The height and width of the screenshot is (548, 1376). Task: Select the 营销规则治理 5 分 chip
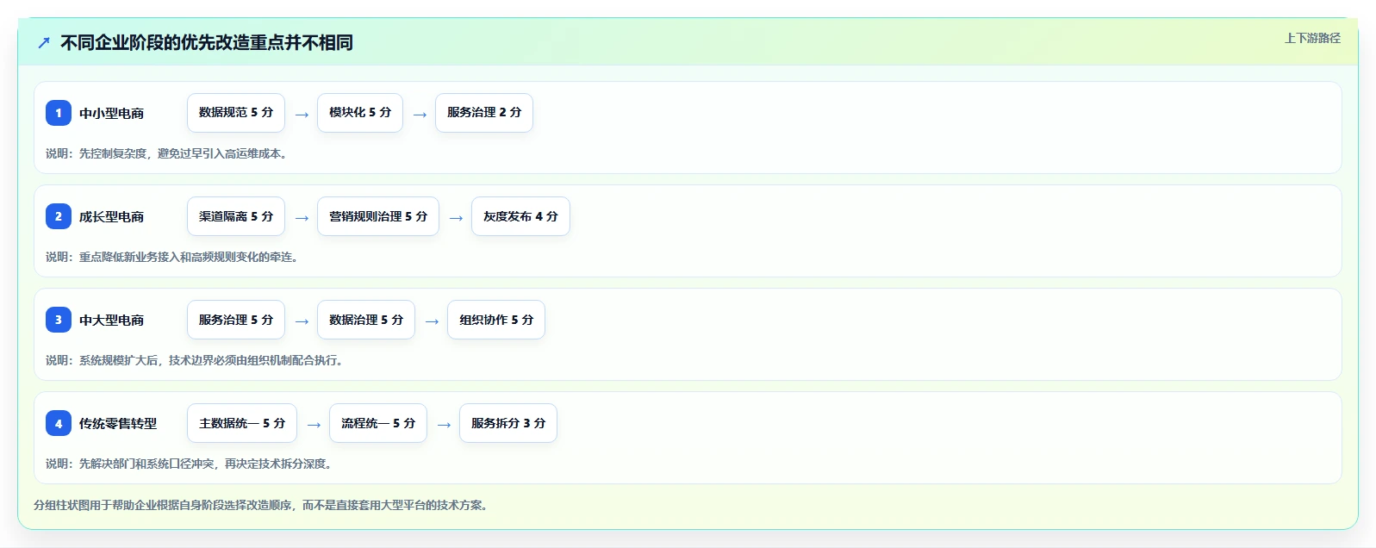[378, 216]
